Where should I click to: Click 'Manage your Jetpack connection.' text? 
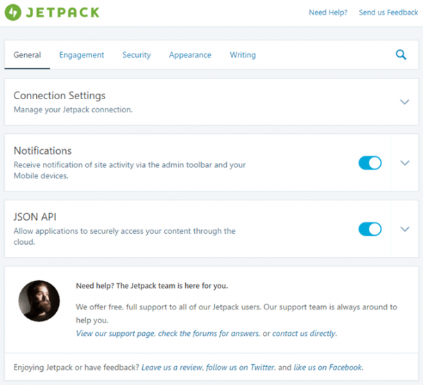[x=73, y=110]
